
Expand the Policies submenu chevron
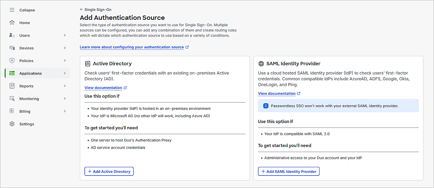pos(65,61)
